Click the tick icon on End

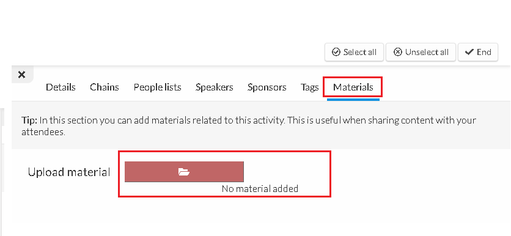pyautogui.click(x=469, y=52)
